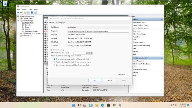Viewport: 192px width, 108px height.
Task: Open the File menu
Action: click(x=19, y=10)
